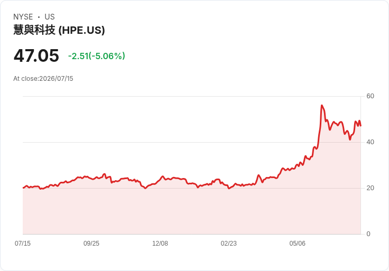The width and height of the screenshot is (389, 271).
Task: Click the starting leftmost point of the price line
Action: click(x=23, y=188)
